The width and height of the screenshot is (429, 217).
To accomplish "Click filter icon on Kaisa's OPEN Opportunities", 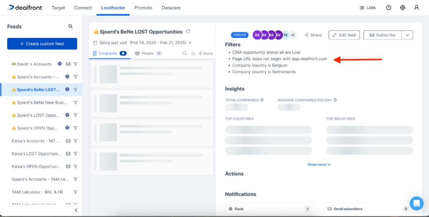I will click(x=76, y=167).
